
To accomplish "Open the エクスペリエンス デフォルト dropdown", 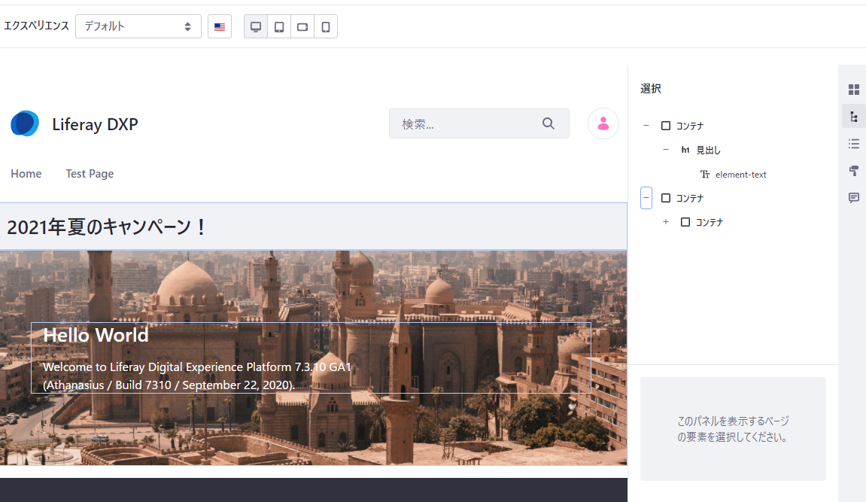I will tap(138, 26).
